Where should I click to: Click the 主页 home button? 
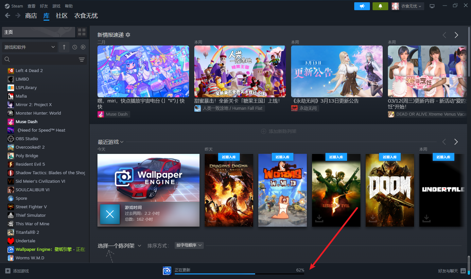click(x=39, y=32)
